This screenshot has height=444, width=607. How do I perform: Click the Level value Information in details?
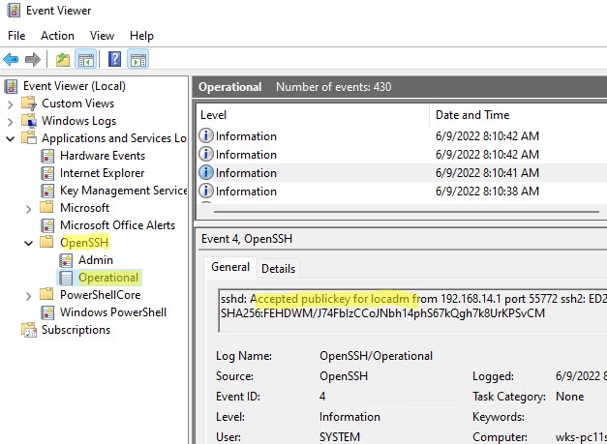click(349, 417)
